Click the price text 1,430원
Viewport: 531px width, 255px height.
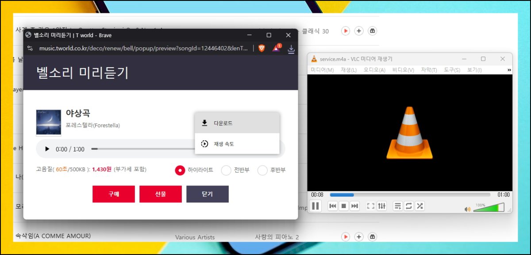point(102,170)
